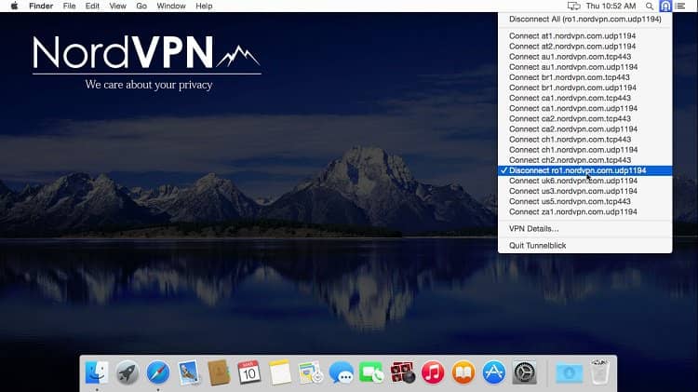Open Maps icon in Dock
Viewport: 698px width, 392px height.
pyautogui.click(x=311, y=372)
